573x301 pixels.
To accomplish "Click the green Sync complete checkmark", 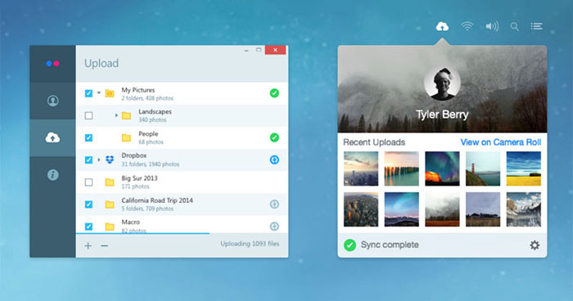I will (350, 245).
